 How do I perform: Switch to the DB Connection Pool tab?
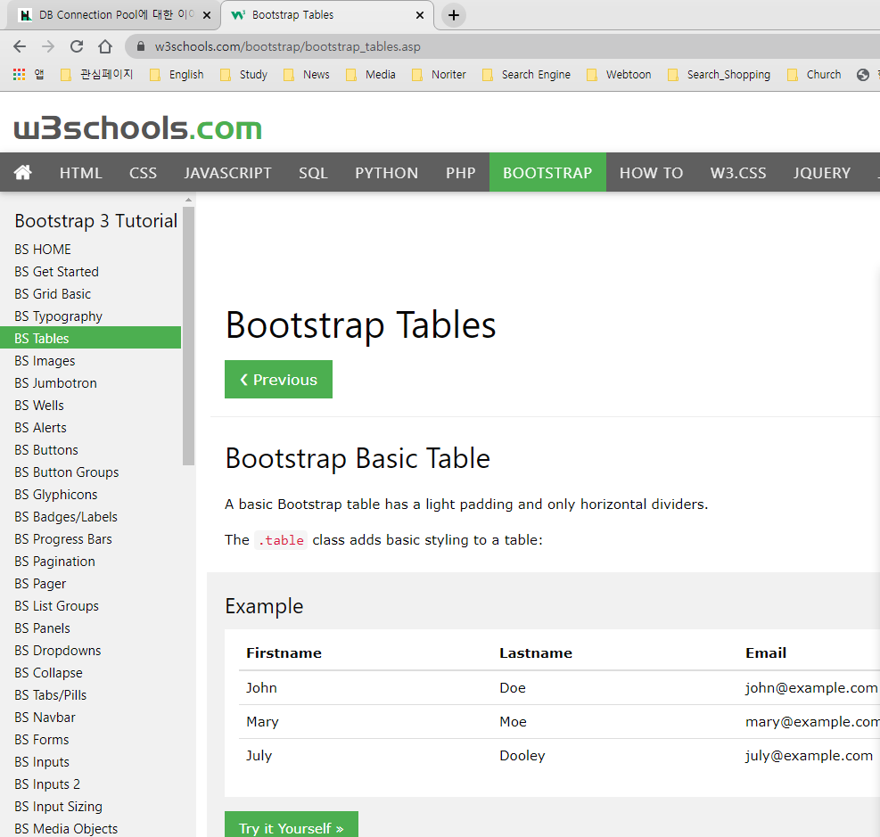[112, 15]
